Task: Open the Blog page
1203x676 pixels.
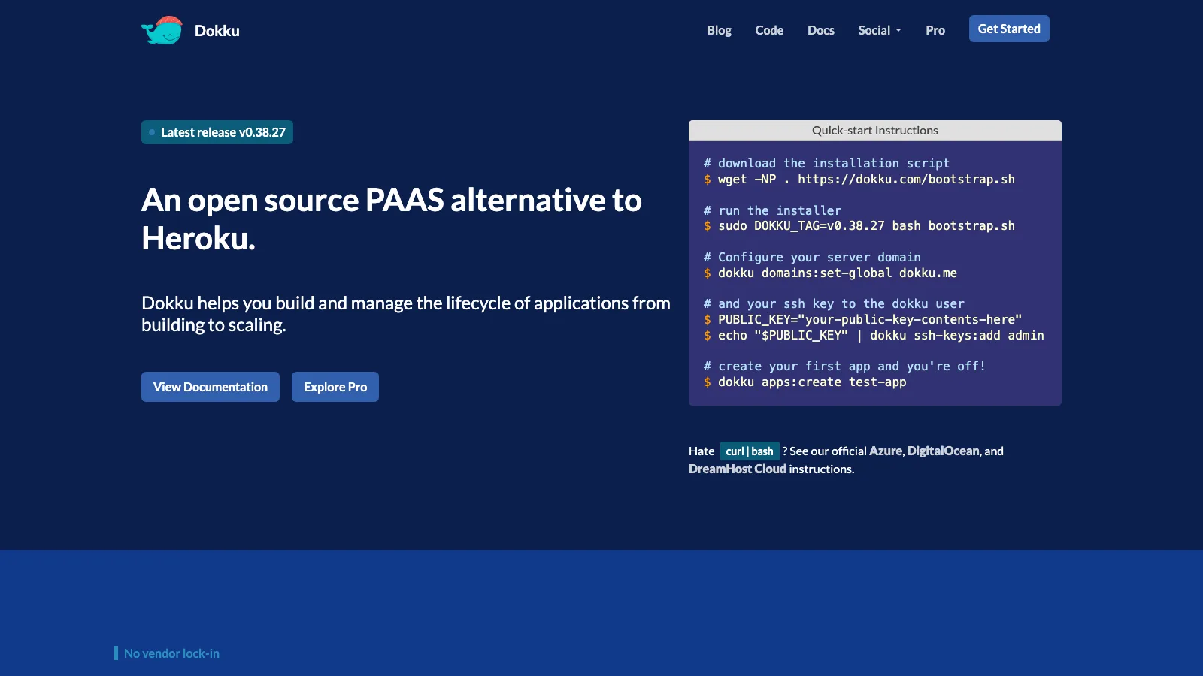Action: tap(719, 30)
